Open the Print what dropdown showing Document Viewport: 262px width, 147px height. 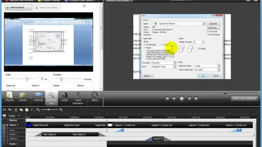[x=175, y=63]
